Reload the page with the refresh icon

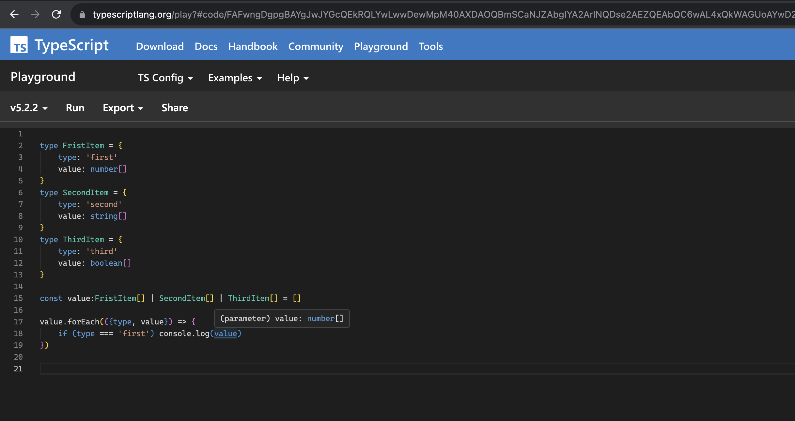pyautogui.click(x=56, y=14)
